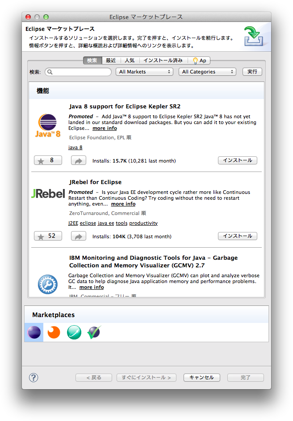Click the IBM GCMV wrench gear icon
The height and width of the screenshot is (421, 293).
point(48,284)
